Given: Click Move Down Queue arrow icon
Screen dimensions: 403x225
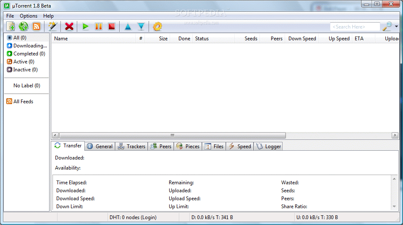Looking at the screenshot, I should point(141,26).
